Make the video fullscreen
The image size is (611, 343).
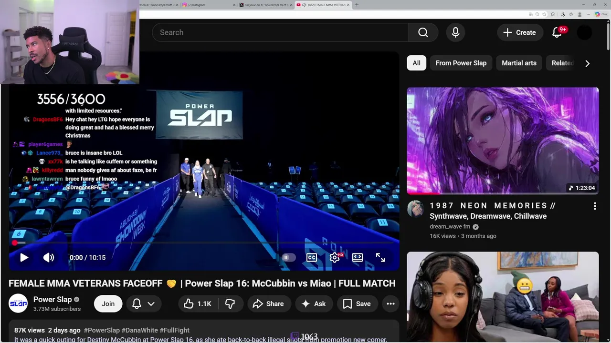coord(380,258)
